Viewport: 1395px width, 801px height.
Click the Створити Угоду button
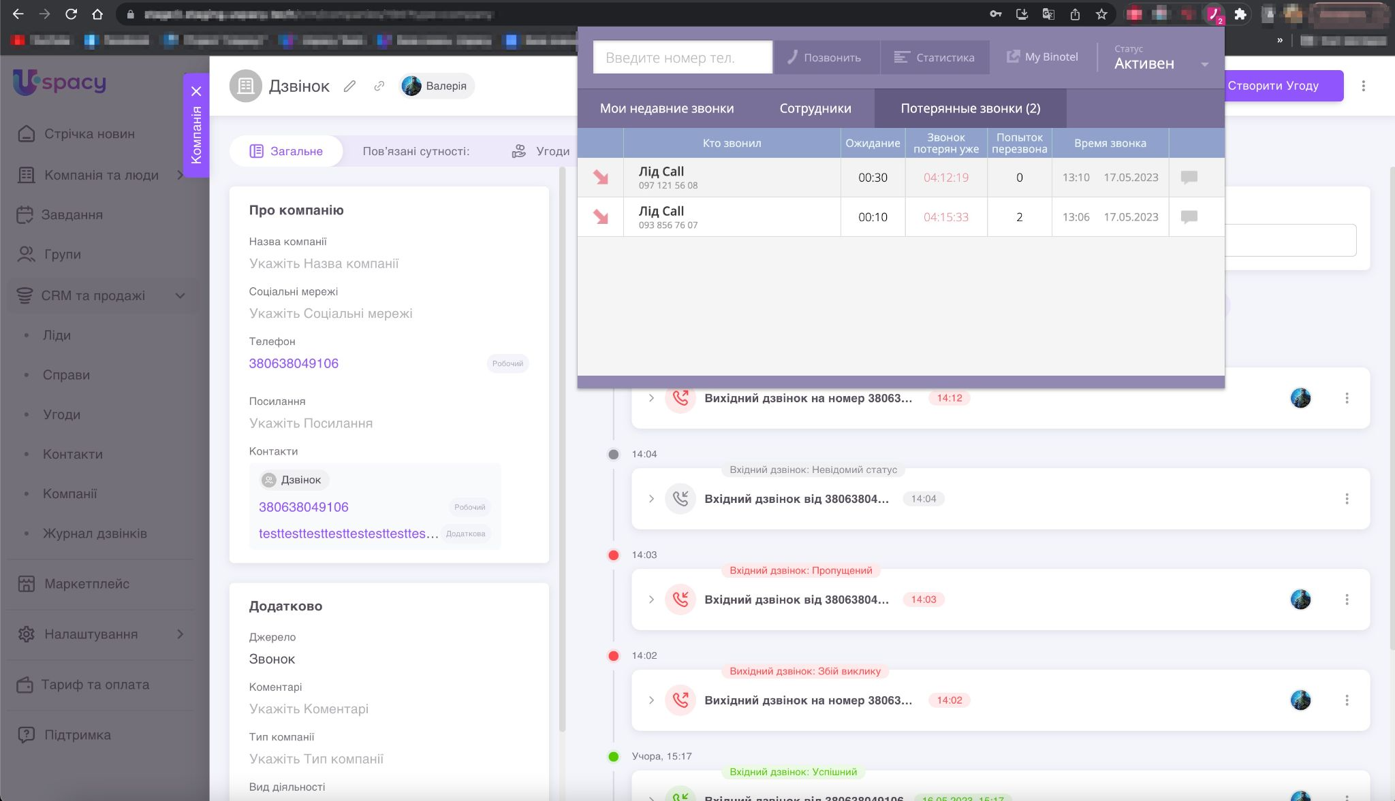coord(1282,86)
